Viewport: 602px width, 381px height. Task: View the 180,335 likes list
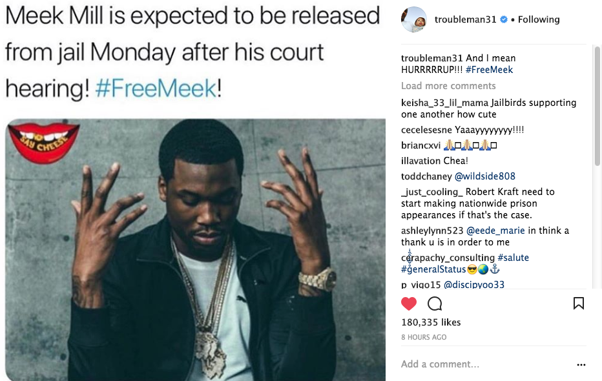tap(431, 322)
